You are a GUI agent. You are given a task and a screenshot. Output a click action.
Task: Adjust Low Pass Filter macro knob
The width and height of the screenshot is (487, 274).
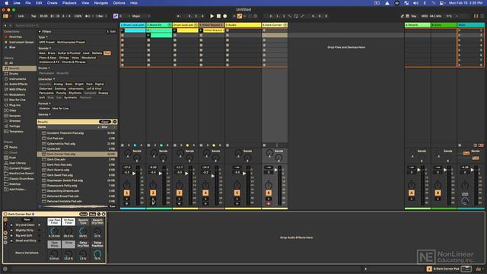pos(54,231)
